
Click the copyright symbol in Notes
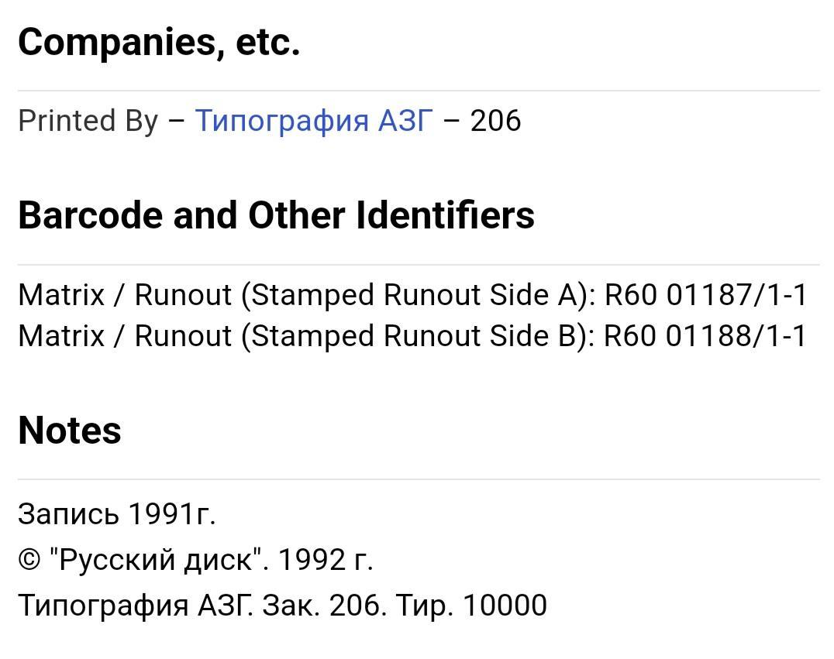tap(29, 560)
